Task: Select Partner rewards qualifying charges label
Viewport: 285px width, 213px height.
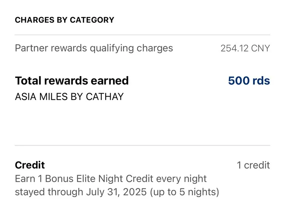Action: tap(94, 48)
